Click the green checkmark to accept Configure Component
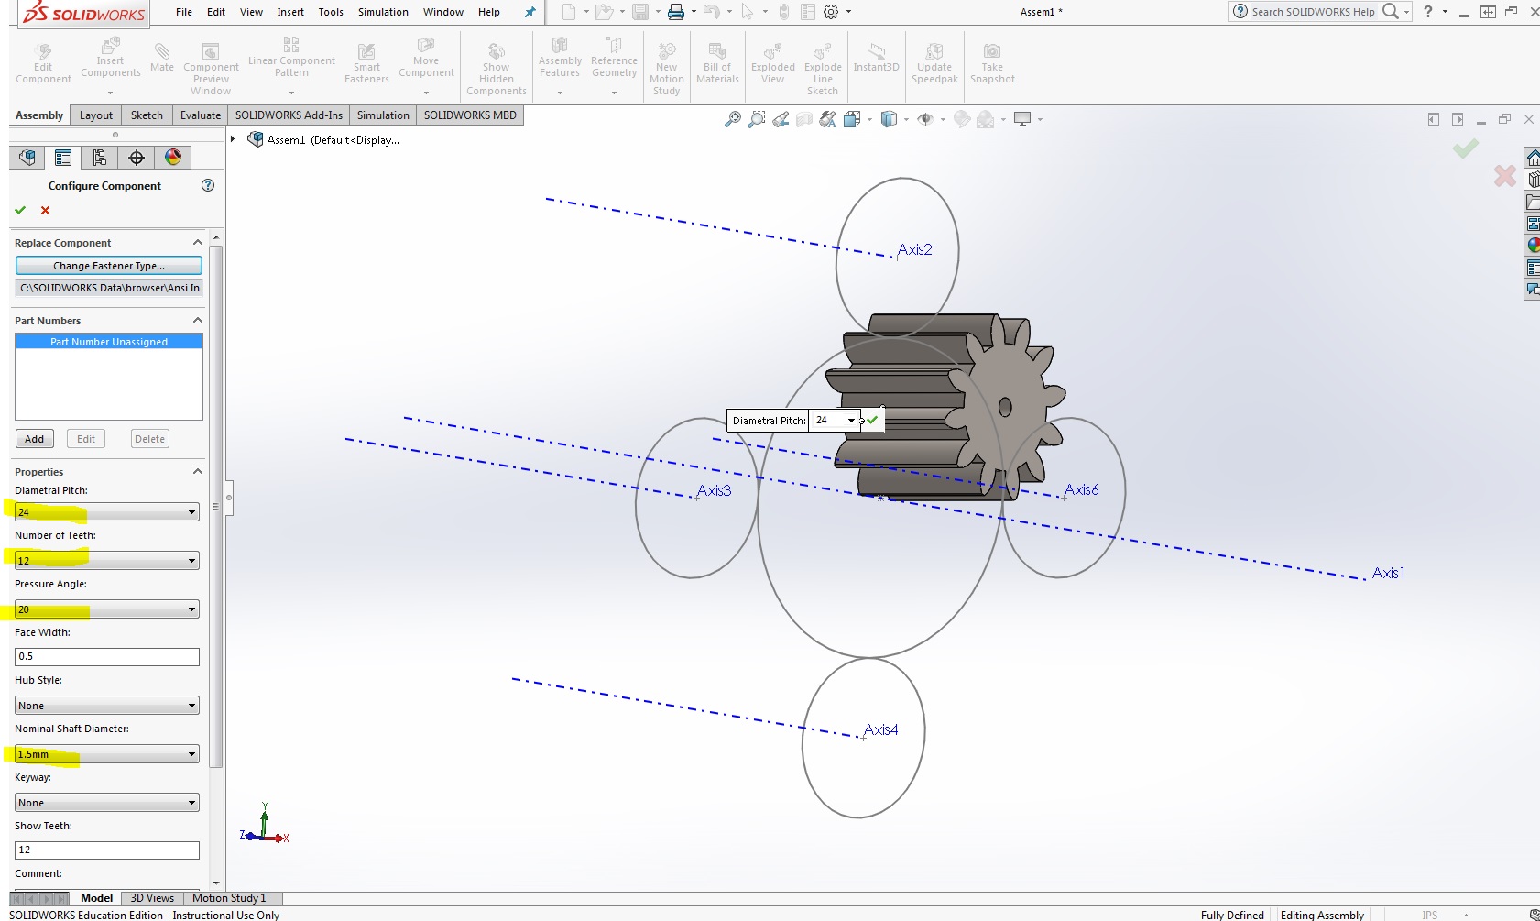Viewport: 1540px width, 921px height. (20, 211)
